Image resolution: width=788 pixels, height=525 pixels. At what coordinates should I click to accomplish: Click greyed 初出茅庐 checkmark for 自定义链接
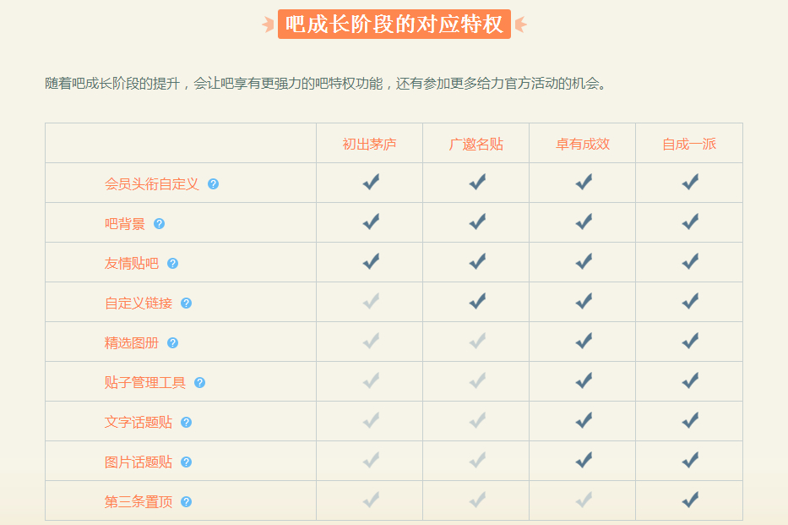click(x=370, y=301)
